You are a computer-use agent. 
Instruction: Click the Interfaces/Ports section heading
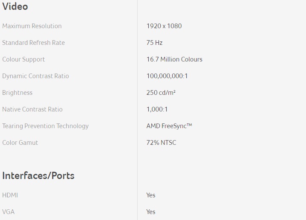pyautogui.click(x=38, y=176)
